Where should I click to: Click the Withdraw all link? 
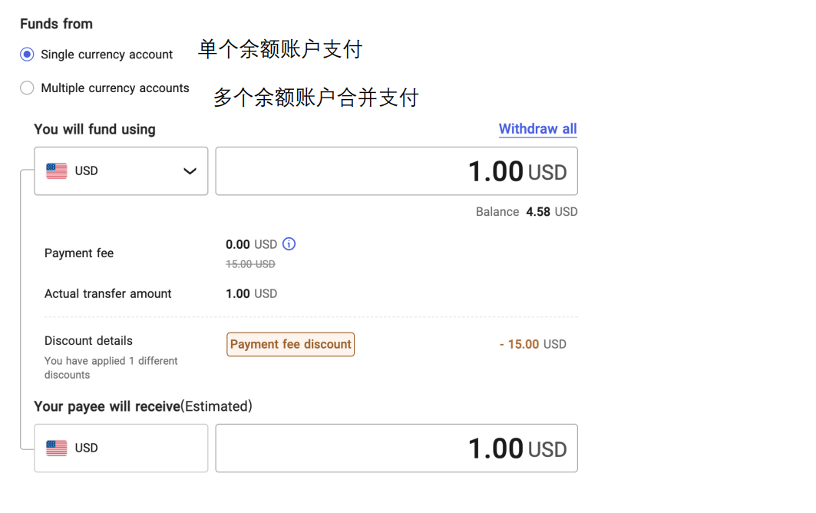coord(537,129)
